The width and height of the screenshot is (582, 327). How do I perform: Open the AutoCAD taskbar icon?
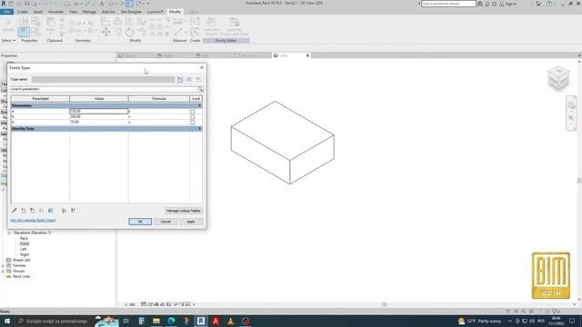pyautogui.click(x=216, y=321)
